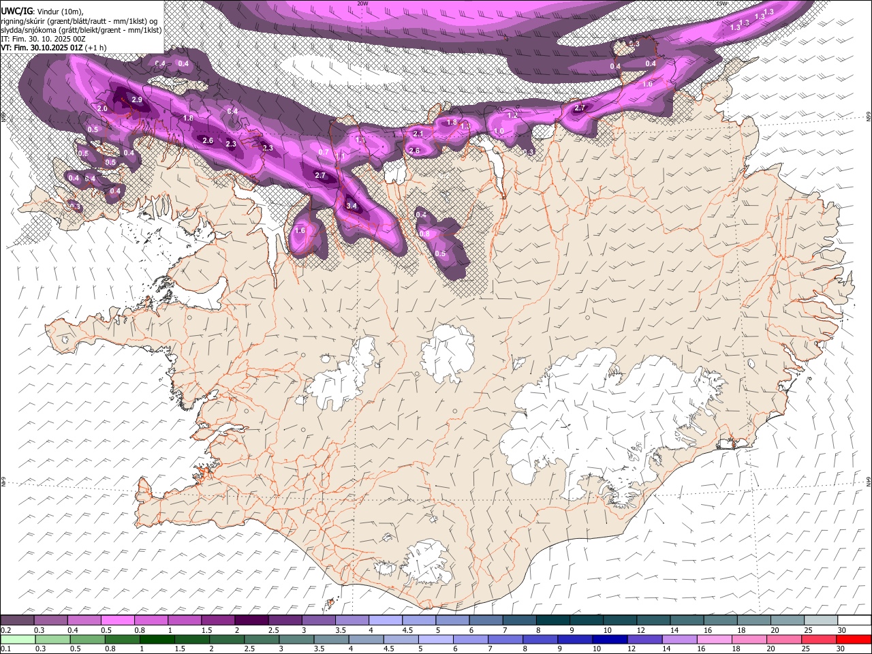Click the white 30 swatch in upper legend

(855, 621)
